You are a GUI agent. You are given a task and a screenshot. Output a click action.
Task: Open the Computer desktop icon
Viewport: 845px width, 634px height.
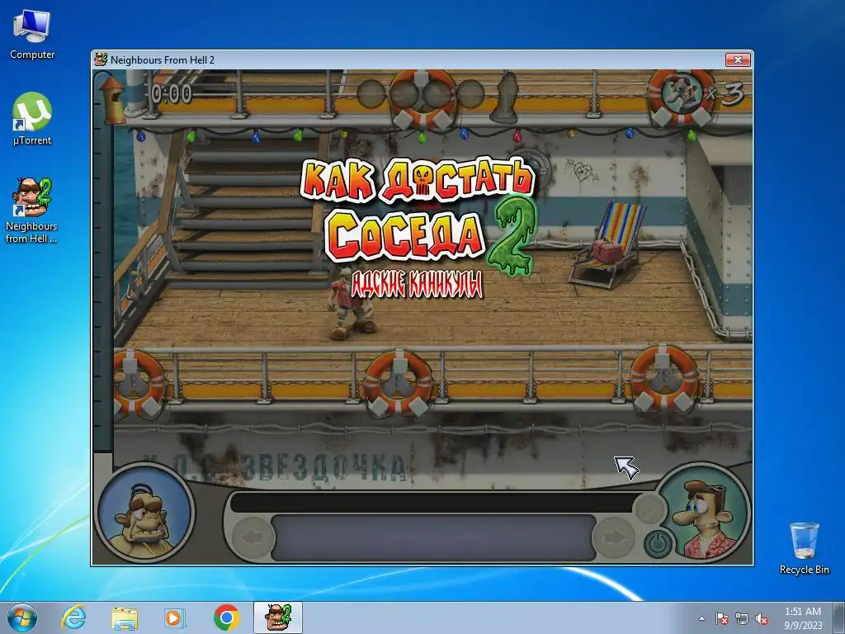click(x=32, y=34)
